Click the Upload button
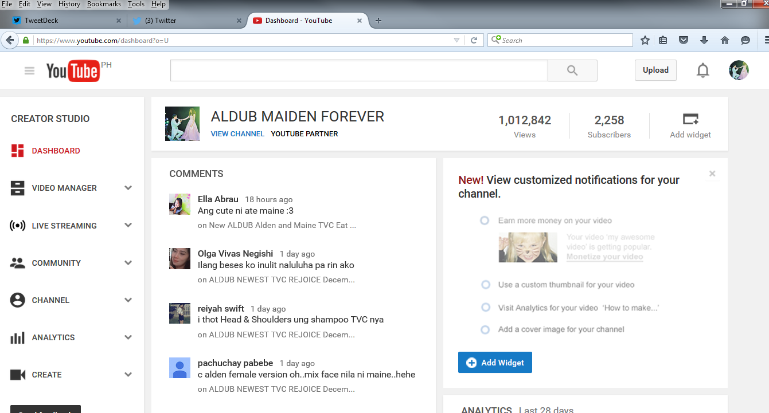This screenshot has width=769, height=413. (655, 70)
